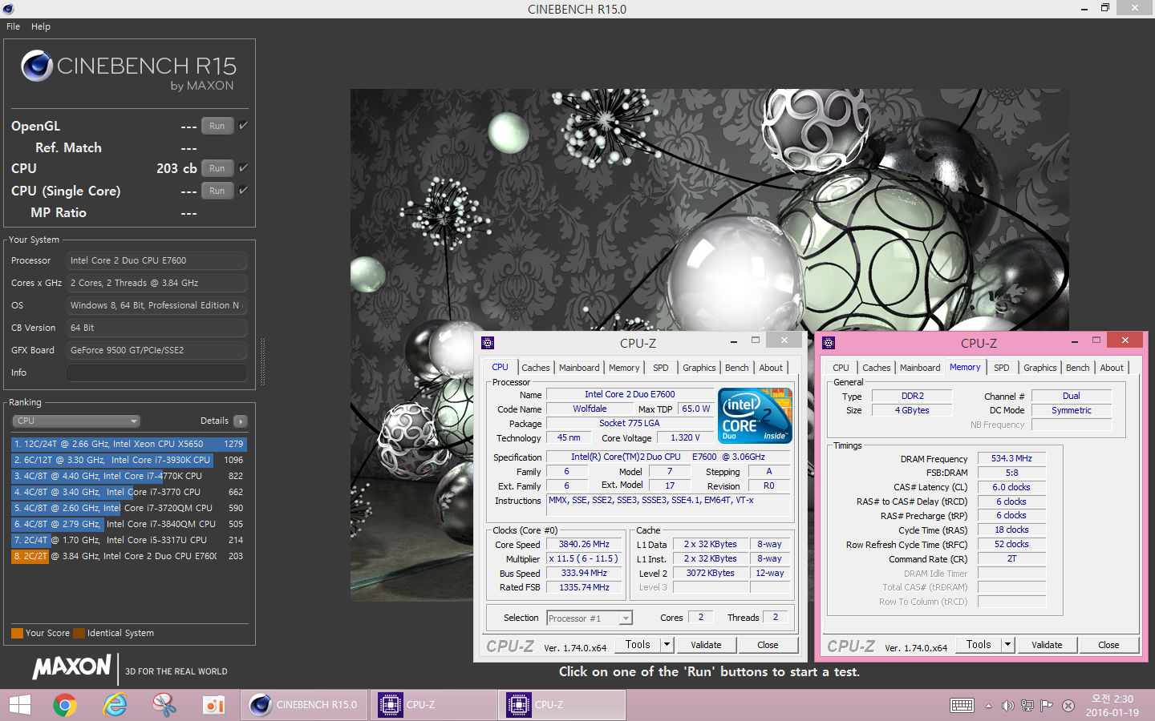
Task: Switch to first CPU-Z taskbar button
Action: pos(433,705)
